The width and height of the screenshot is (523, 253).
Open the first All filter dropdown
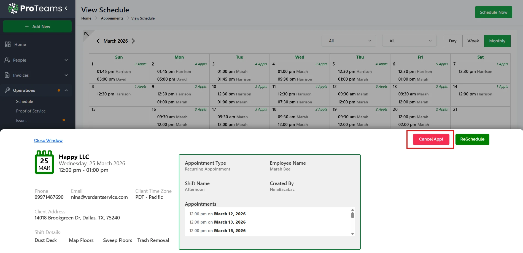(x=349, y=41)
